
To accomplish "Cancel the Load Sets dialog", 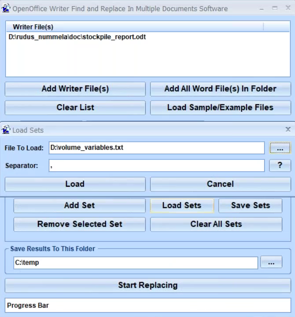I will click(221, 184).
